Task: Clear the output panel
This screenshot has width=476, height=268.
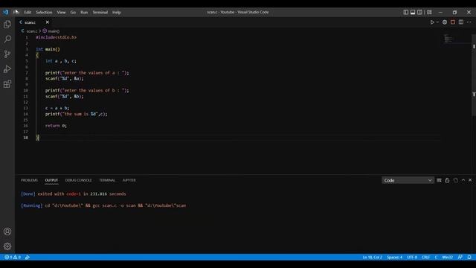Action: [440, 180]
